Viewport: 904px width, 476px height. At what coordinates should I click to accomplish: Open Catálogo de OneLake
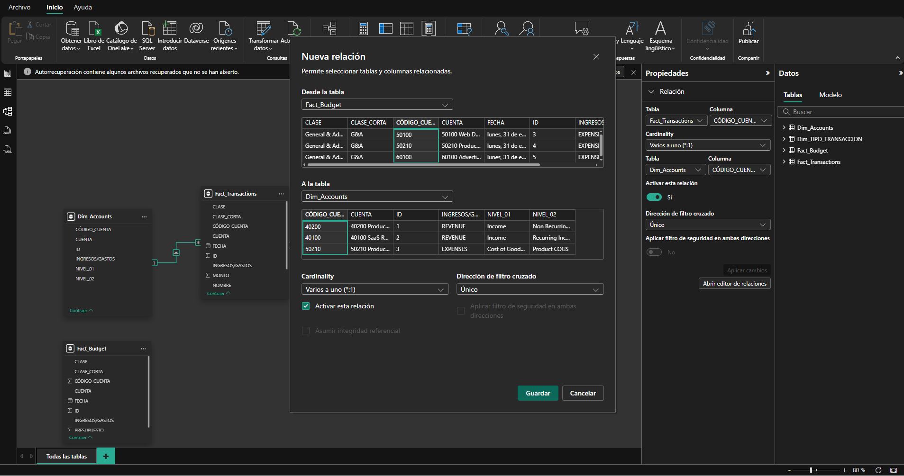pyautogui.click(x=121, y=36)
